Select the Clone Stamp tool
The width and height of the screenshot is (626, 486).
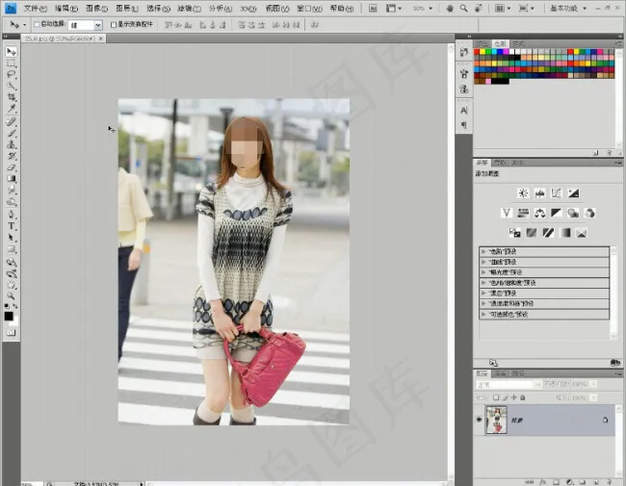click(x=11, y=144)
